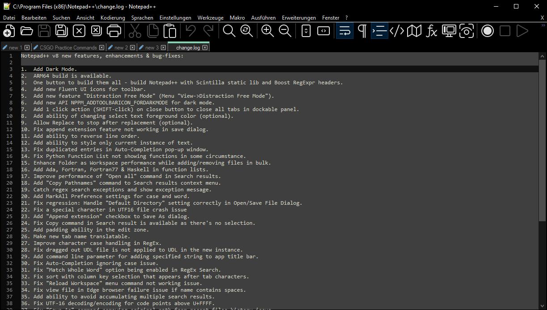Click the monitor-shaped toolbar icon
The image size is (547, 310).
point(449,31)
